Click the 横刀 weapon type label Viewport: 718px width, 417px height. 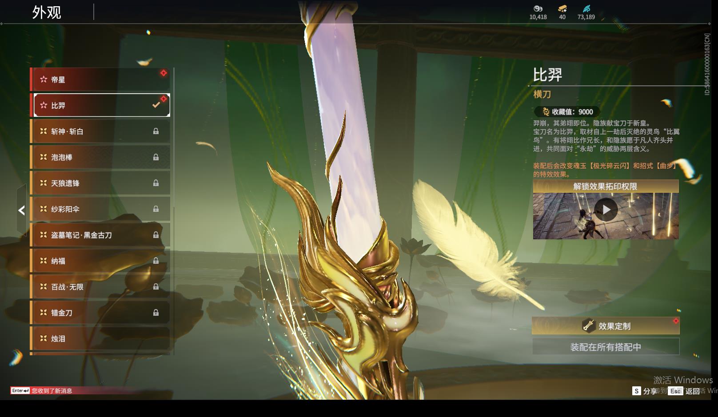[542, 94]
